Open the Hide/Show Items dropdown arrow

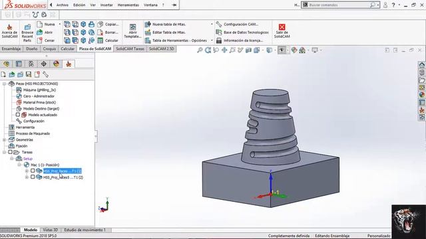(x=288, y=50)
